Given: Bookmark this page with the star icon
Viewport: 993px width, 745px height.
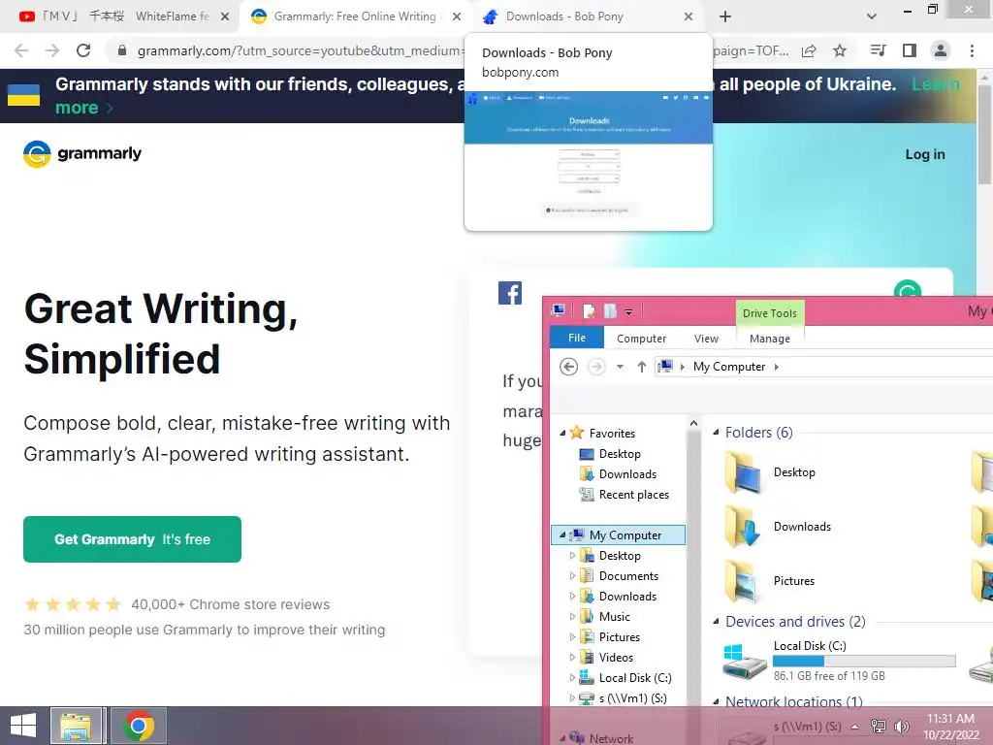Looking at the screenshot, I should 840,50.
